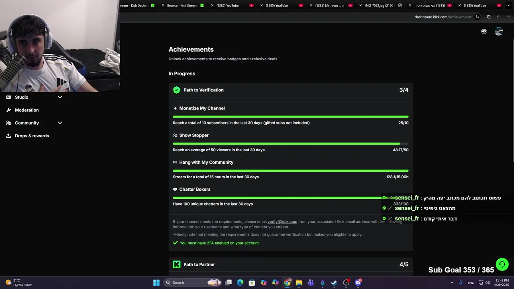Click the Moderation wrench icon
The image size is (514, 289).
(8, 110)
